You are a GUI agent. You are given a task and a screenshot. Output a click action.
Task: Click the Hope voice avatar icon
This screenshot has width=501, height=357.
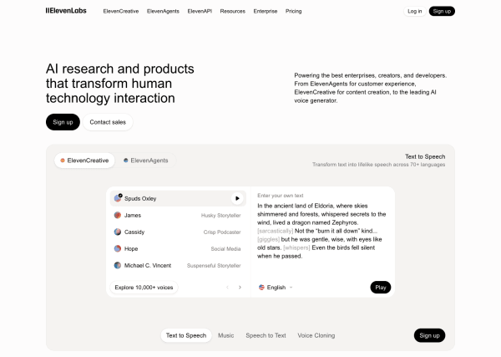coord(118,248)
